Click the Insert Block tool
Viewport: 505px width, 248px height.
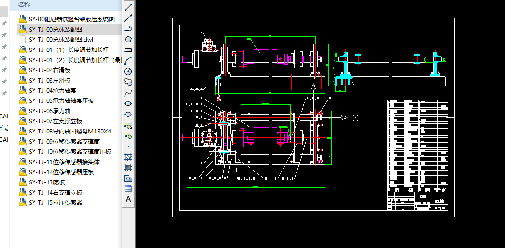[x=128, y=125]
